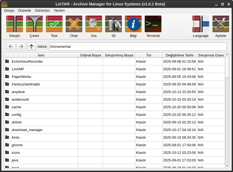The image size is (233, 172).
Task: Run the archive Test tool
Action: pos(54,24)
